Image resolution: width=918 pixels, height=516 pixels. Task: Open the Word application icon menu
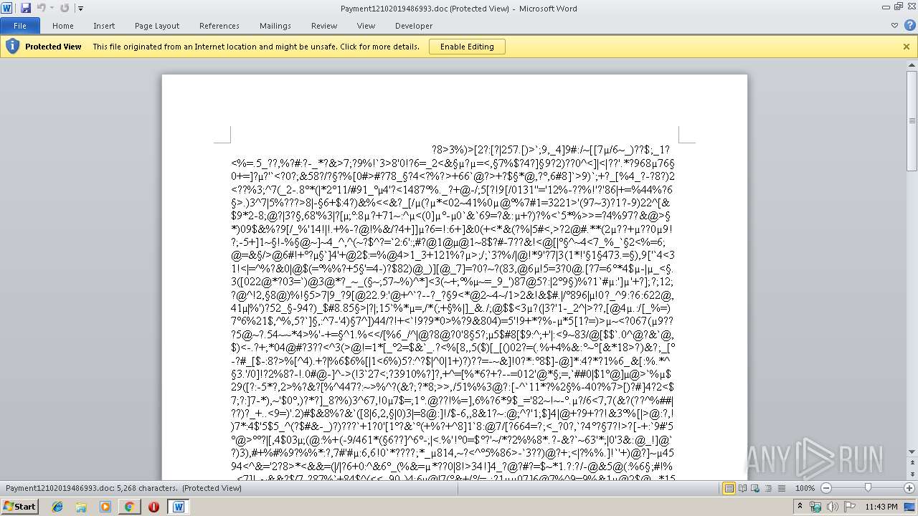[x=8, y=8]
